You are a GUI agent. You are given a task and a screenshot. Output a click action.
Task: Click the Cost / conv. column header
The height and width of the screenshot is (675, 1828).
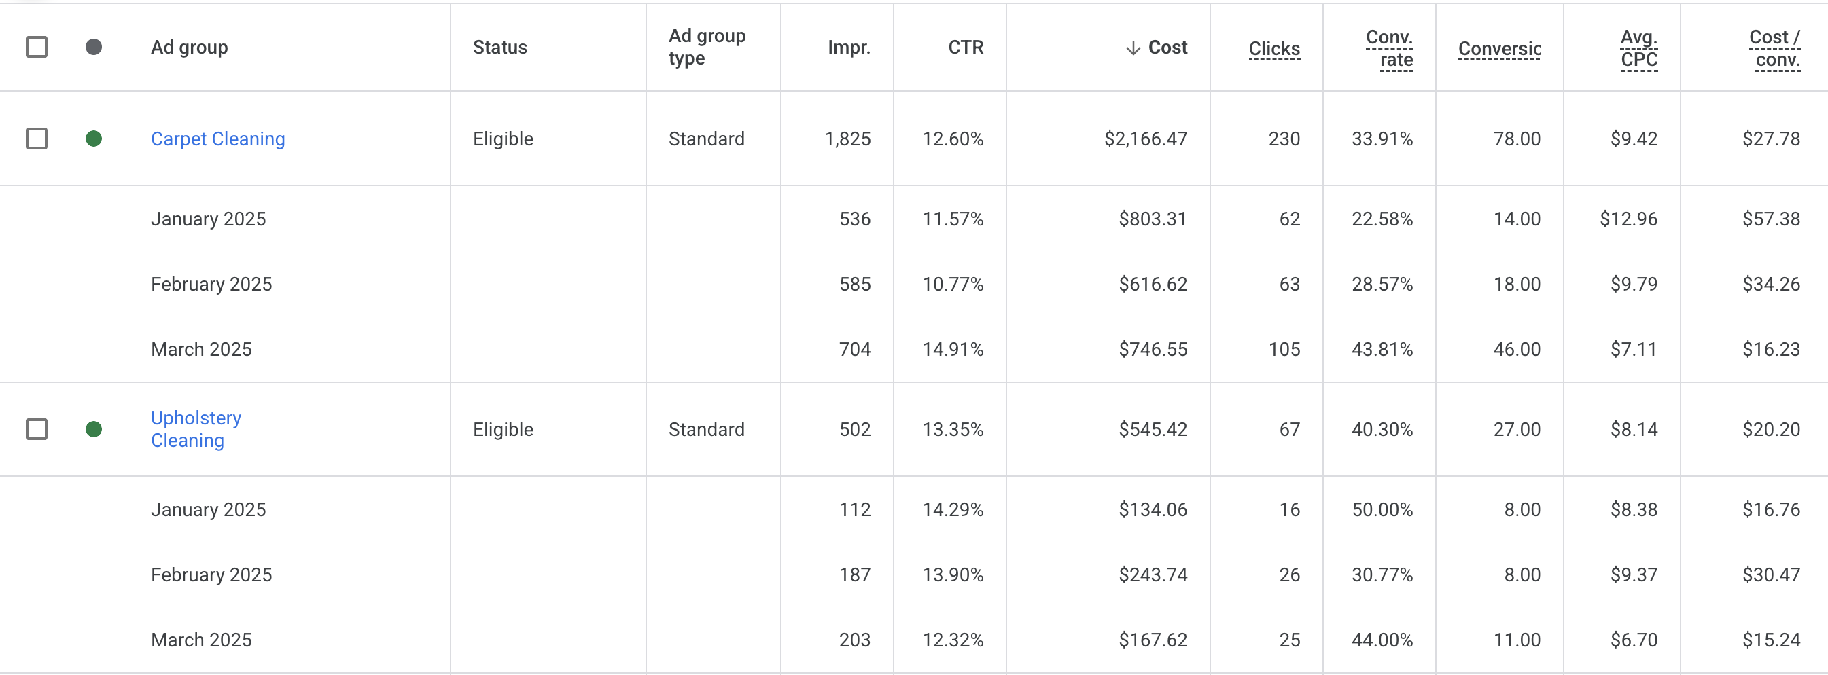tap(1774, 48)
